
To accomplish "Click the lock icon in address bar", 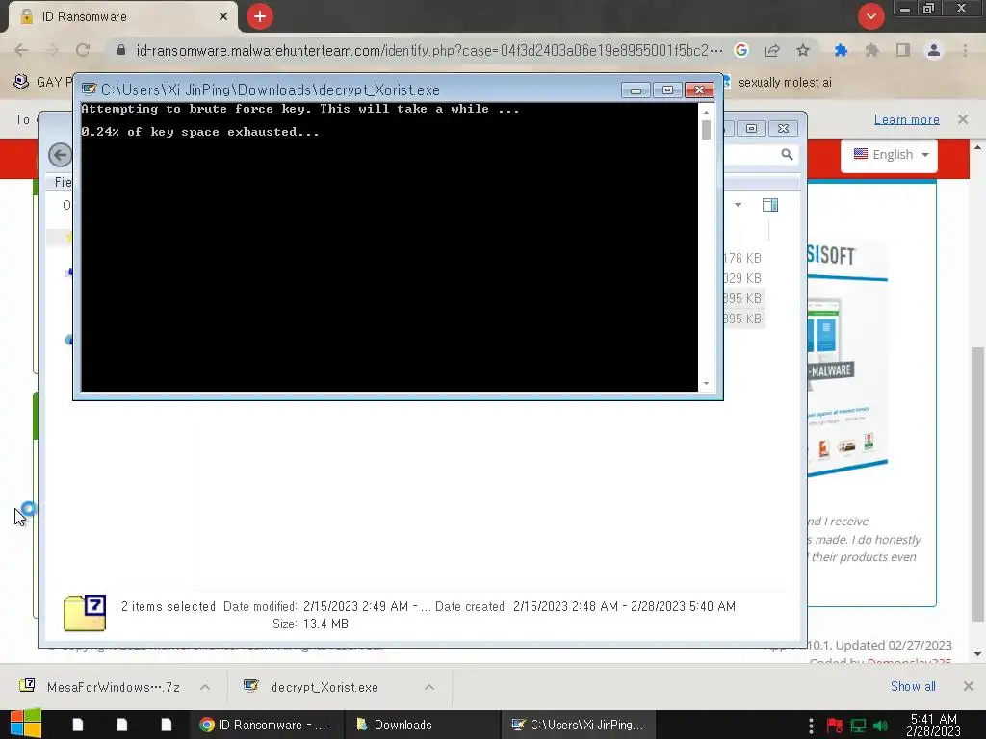I will [121, 50].
